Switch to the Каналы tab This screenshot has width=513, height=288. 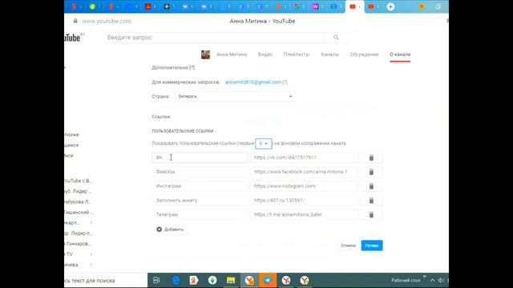click(x=329, y=54)
